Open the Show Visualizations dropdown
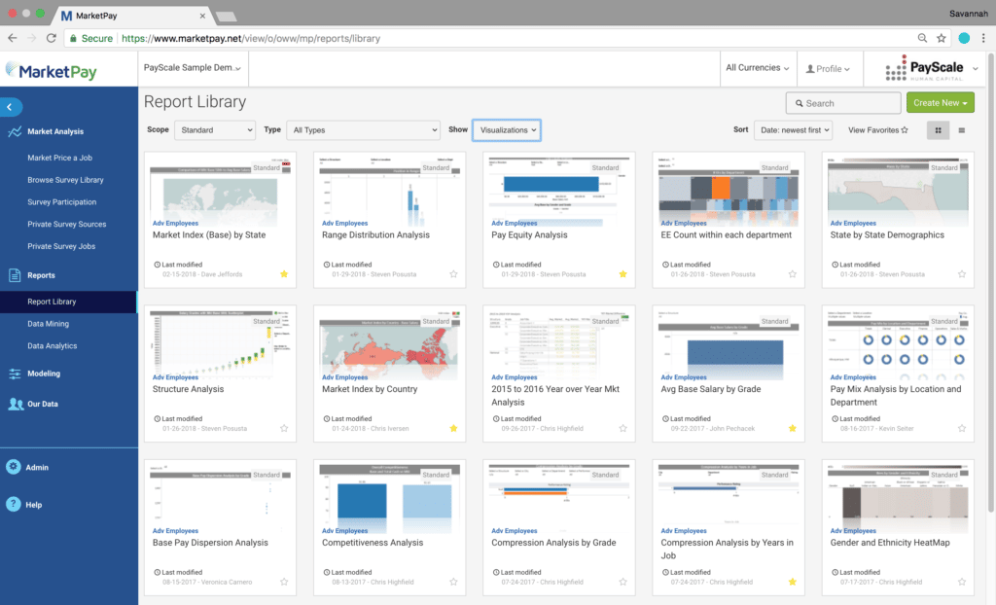 coord(506,130)
